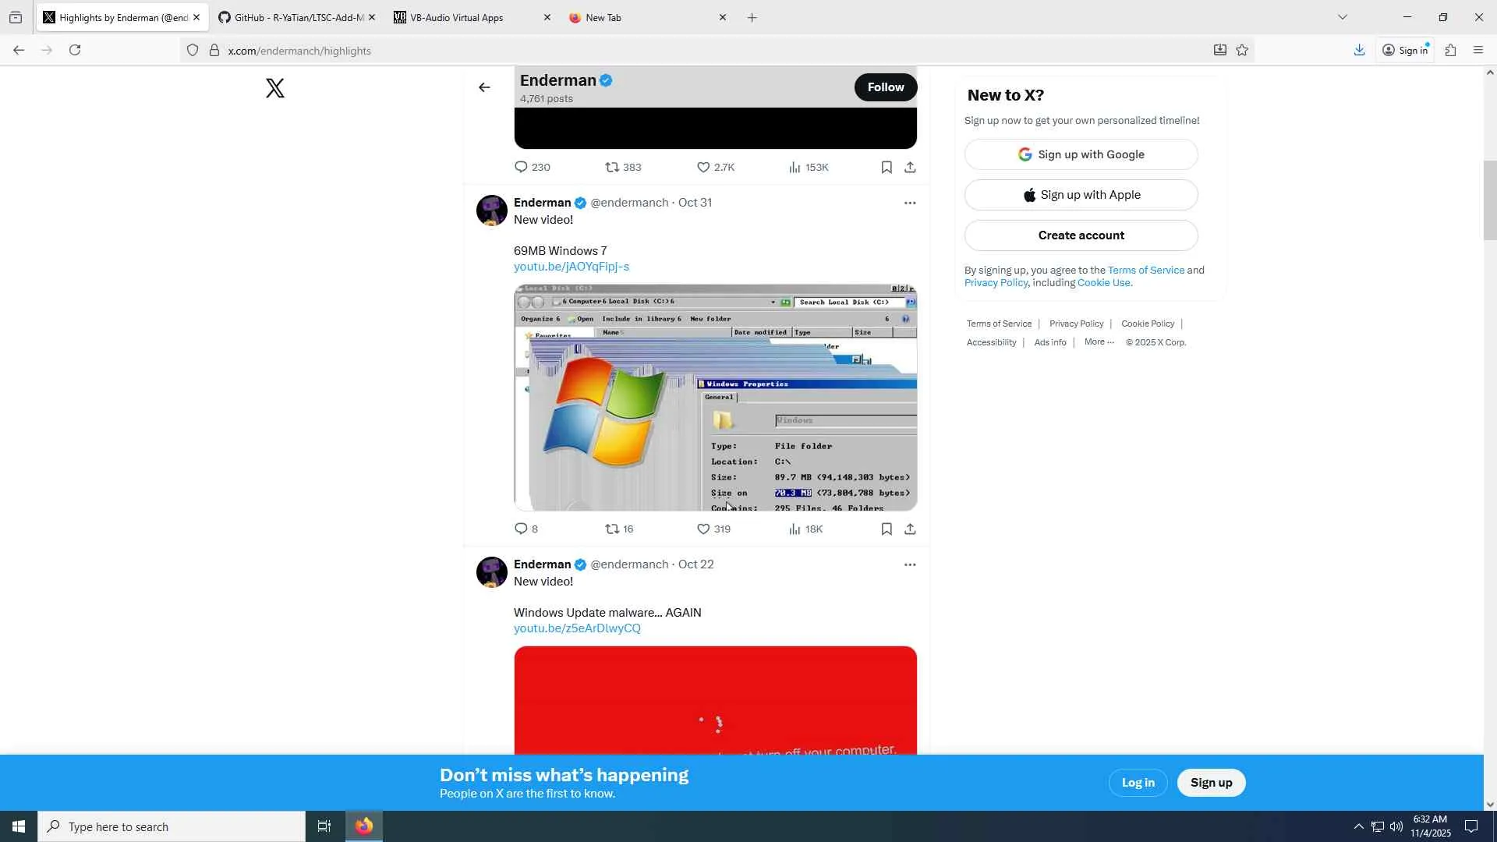Open more options on Oct 31 post
The image size is (1497, 842).
click(x=909, y=203)
